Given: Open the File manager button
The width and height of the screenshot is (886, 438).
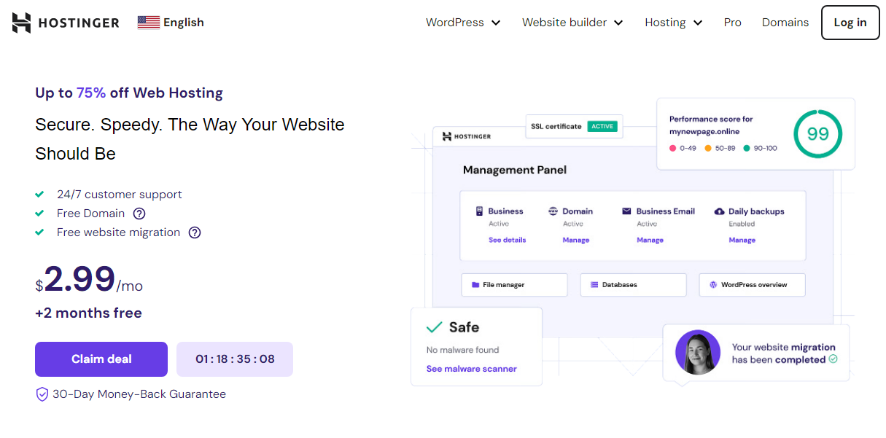Looking at the screenshot, I should 514,285.
